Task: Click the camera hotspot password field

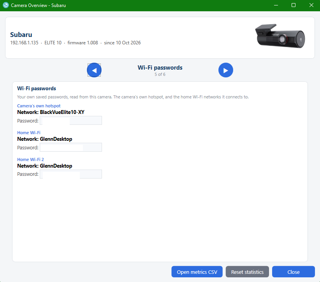Action: [x=71, y=121]
